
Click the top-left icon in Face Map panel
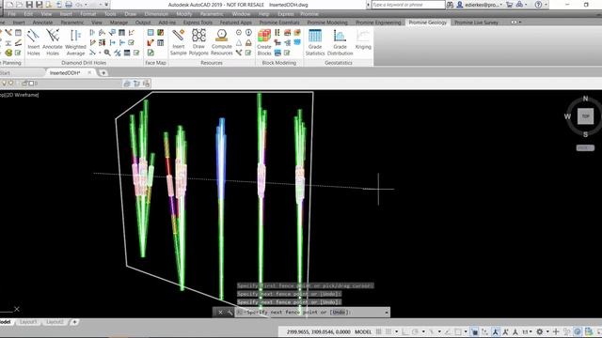[150, 33]
